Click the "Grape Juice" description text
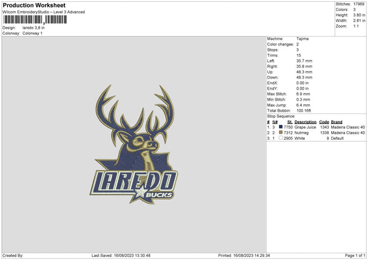 305,127
